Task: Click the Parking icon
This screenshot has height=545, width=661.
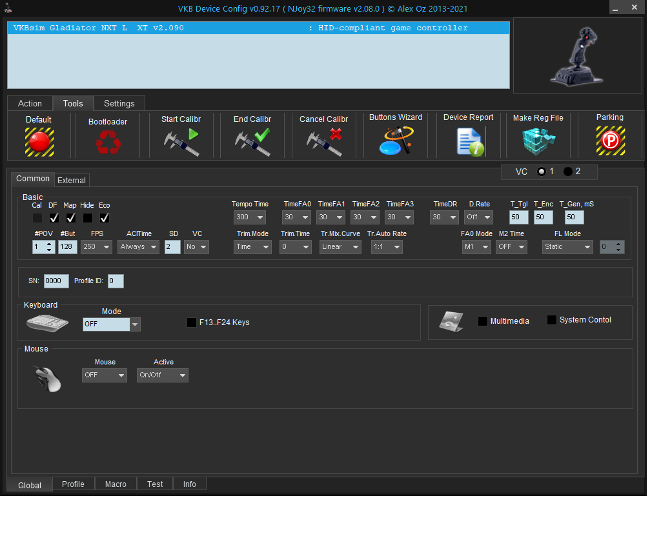Action: (x=609, y=141)
